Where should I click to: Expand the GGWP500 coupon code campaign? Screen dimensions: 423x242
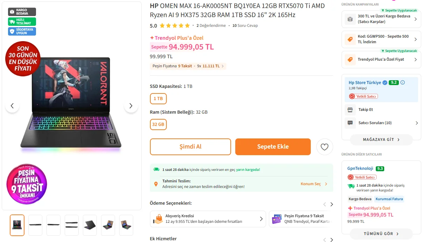(381, 39)
